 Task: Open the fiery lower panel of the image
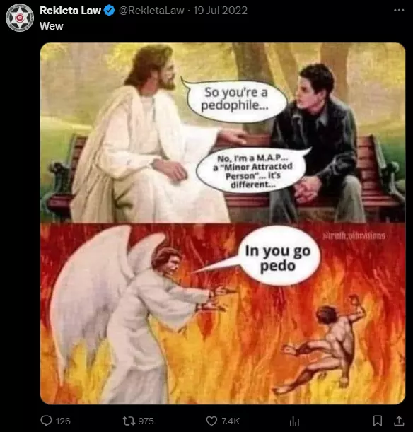[223, 314]
